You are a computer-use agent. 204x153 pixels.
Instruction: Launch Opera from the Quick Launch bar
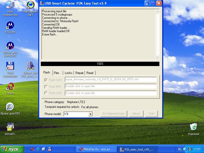pos(32,149)
